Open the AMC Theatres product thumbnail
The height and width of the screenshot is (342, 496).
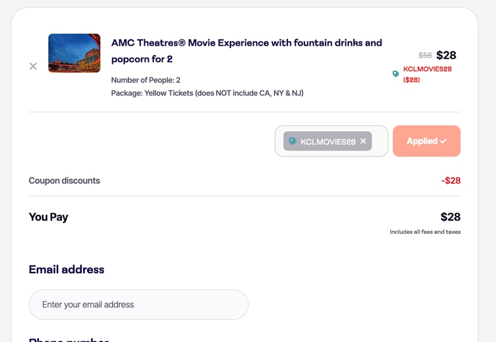click(x=74, y=53)
